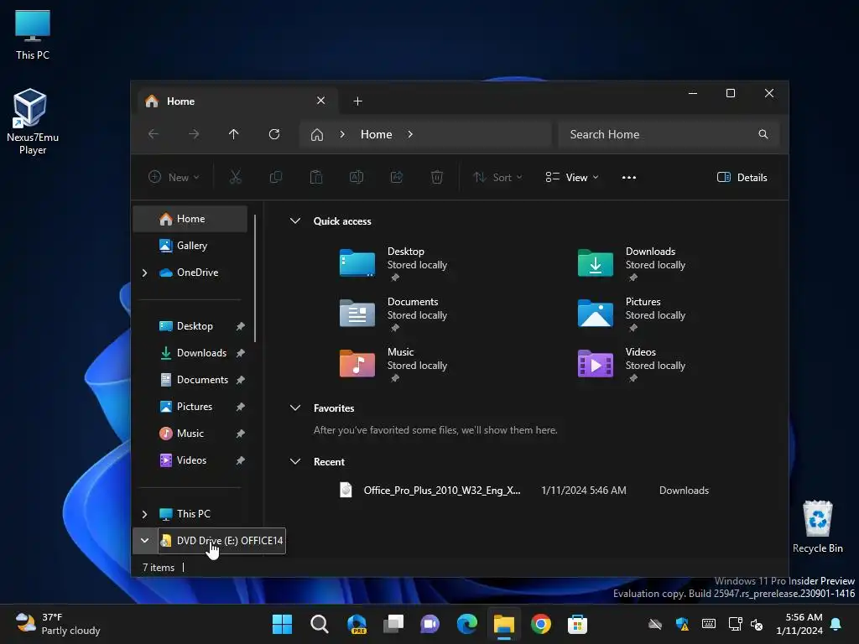
Task: Open Windows Start menu
Action: point(282,624)
